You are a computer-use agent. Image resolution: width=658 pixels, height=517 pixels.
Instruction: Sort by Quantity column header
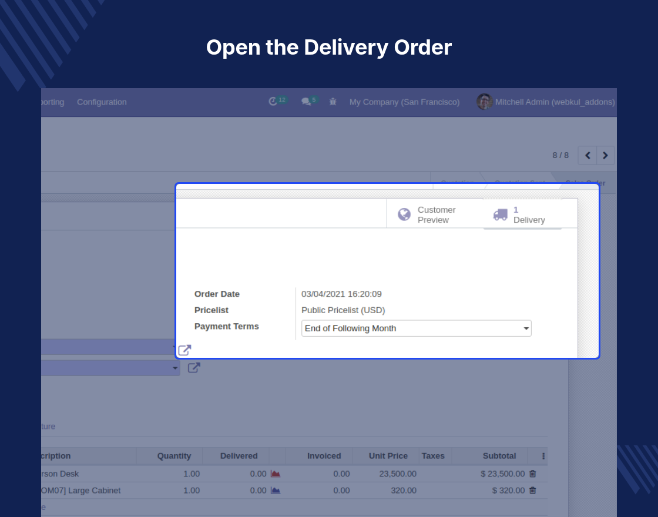click(174, 456)
